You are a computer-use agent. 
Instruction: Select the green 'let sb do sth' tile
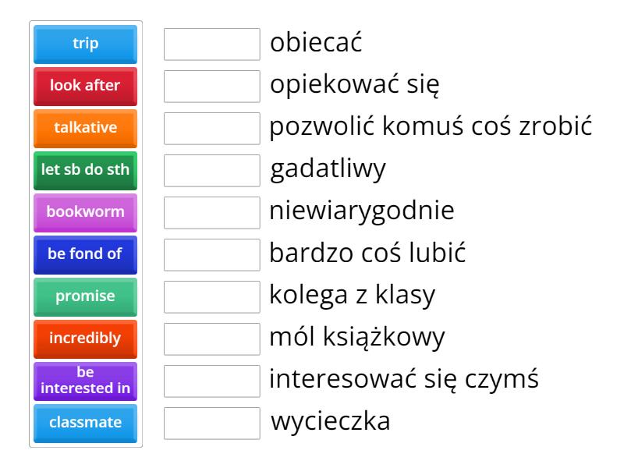click(x=86, y=170)
